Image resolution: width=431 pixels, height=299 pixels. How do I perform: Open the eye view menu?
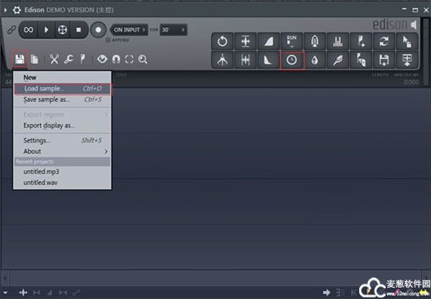tap(102, 59)
